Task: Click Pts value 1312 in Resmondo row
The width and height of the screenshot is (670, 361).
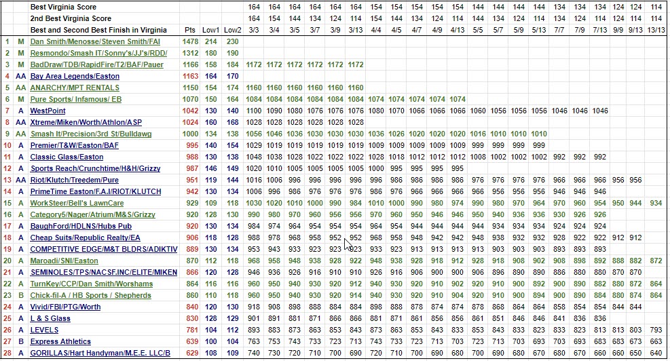Action: point(190,53)
